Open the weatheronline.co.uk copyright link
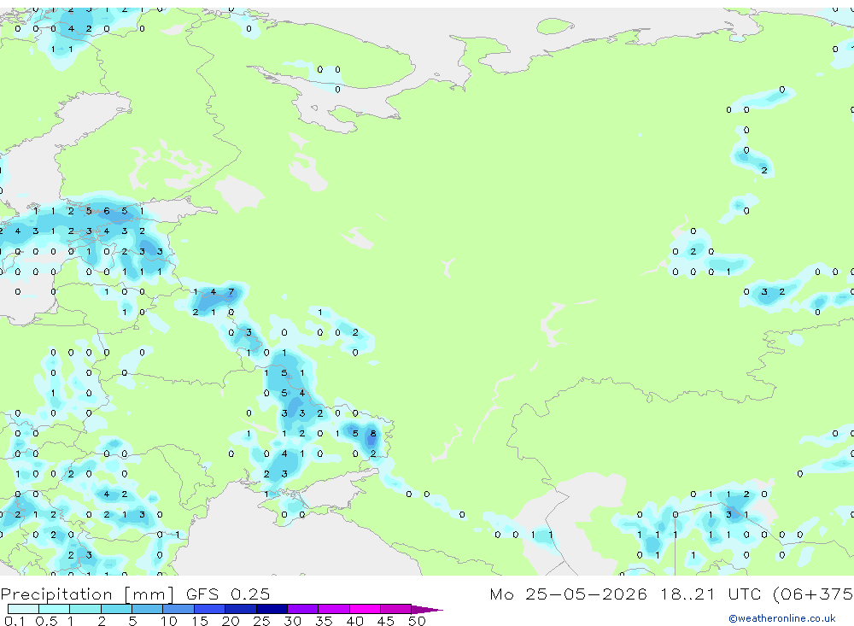Screen dimensions: 854x626 click(782, 618)
